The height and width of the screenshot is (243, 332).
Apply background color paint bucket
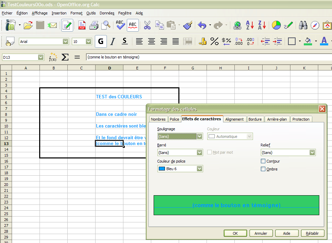(308, 41)
